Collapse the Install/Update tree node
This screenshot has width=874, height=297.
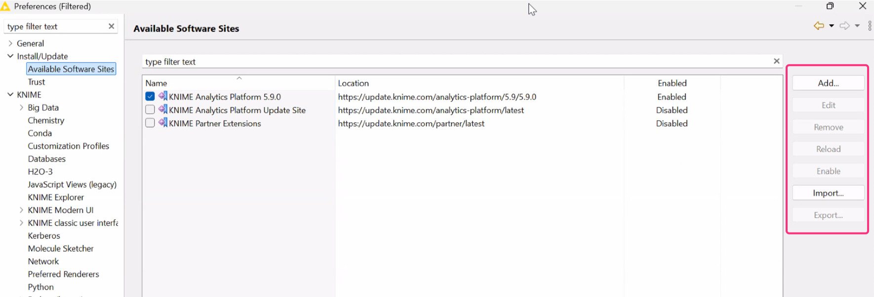(x=10, y=56)
